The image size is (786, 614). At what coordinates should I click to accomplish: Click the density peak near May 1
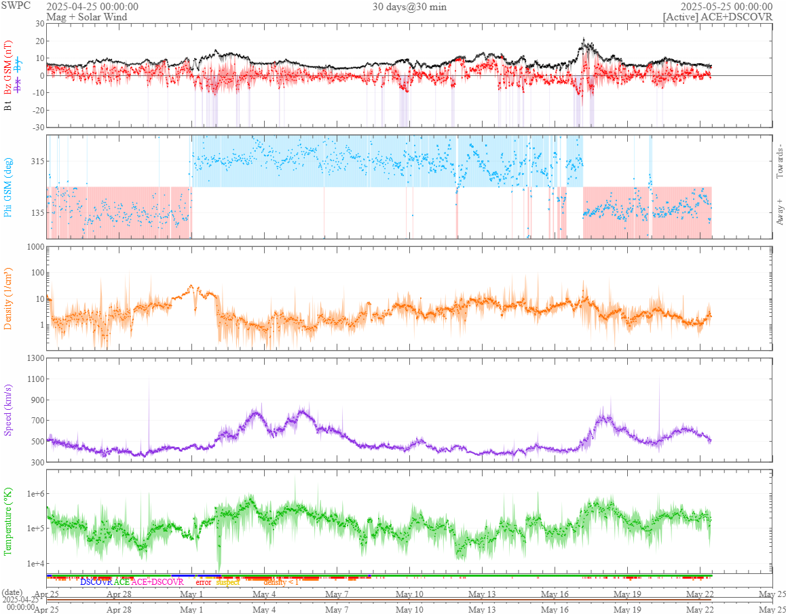coord(191,286)
